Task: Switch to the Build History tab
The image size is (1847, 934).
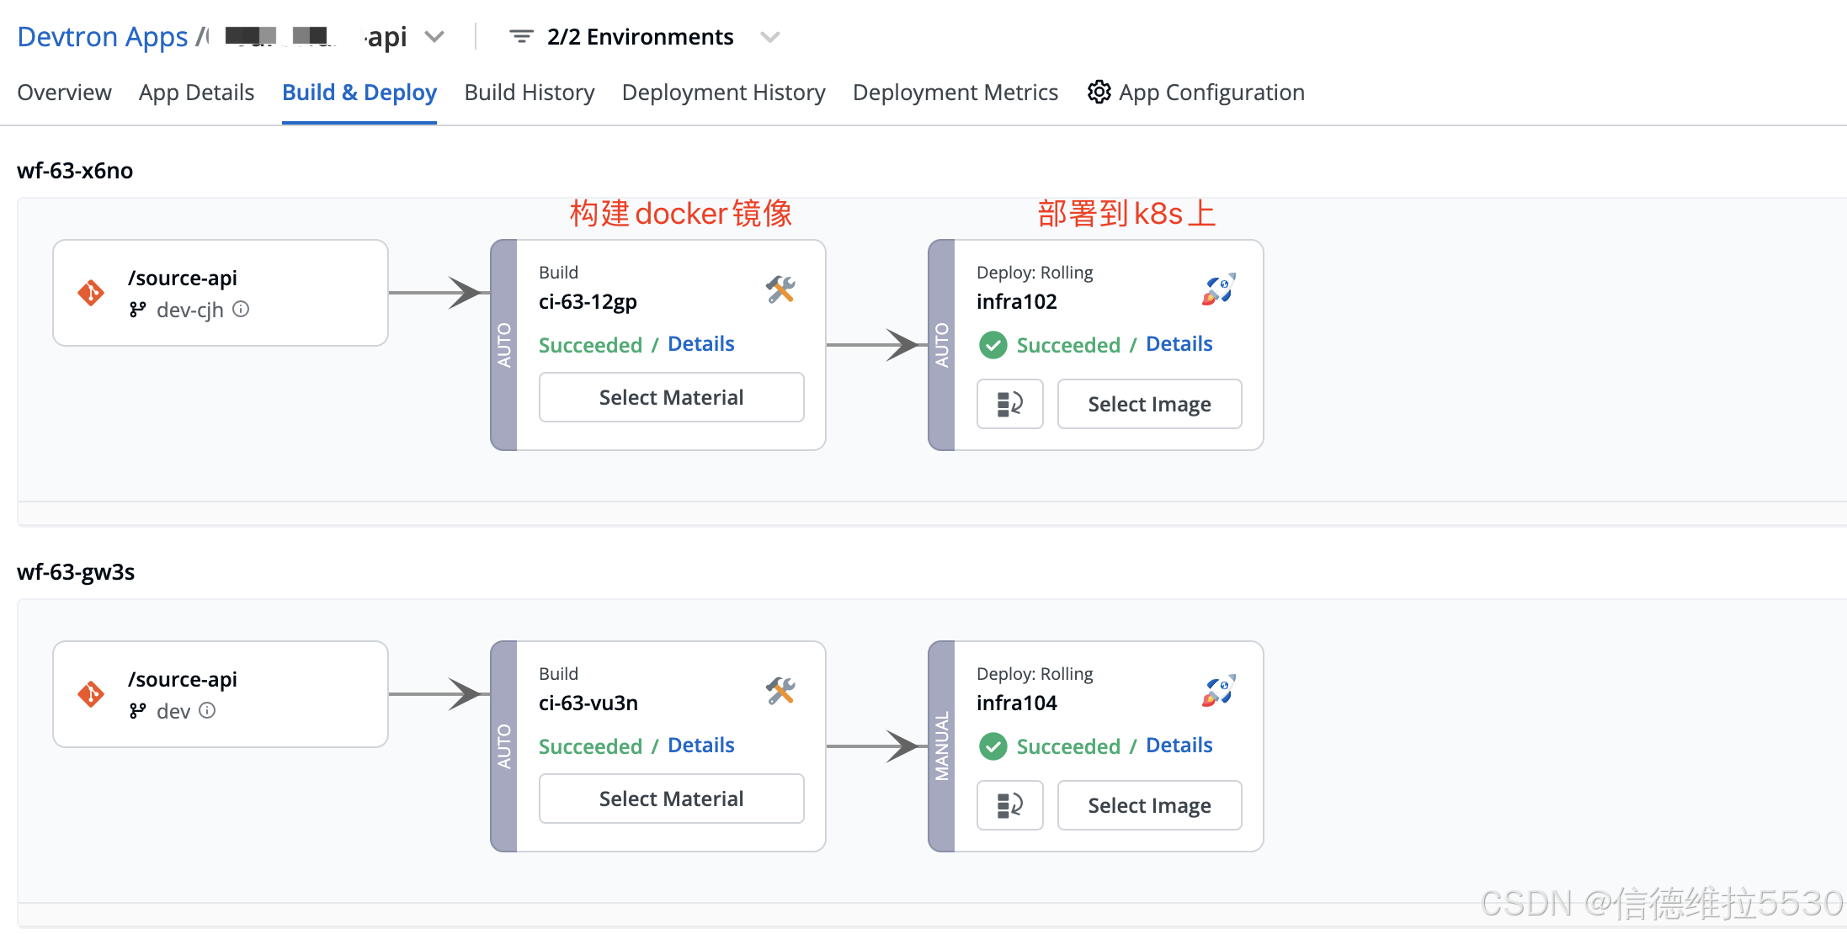Action: pyautogui.click(x=529, y=93)
